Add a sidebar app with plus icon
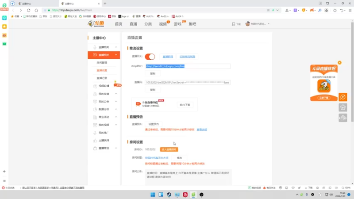This screenshot has height=199, width=354. 4,172
